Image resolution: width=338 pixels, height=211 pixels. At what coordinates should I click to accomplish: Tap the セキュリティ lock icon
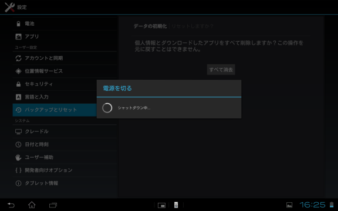18,84
